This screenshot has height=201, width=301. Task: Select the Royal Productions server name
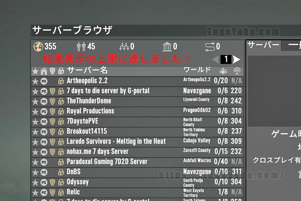point(90,111)
